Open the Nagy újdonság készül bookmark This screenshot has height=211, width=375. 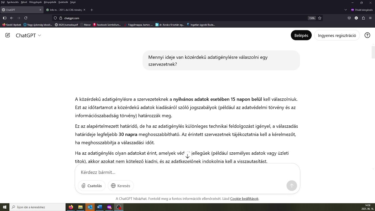[x=38, y=25]
